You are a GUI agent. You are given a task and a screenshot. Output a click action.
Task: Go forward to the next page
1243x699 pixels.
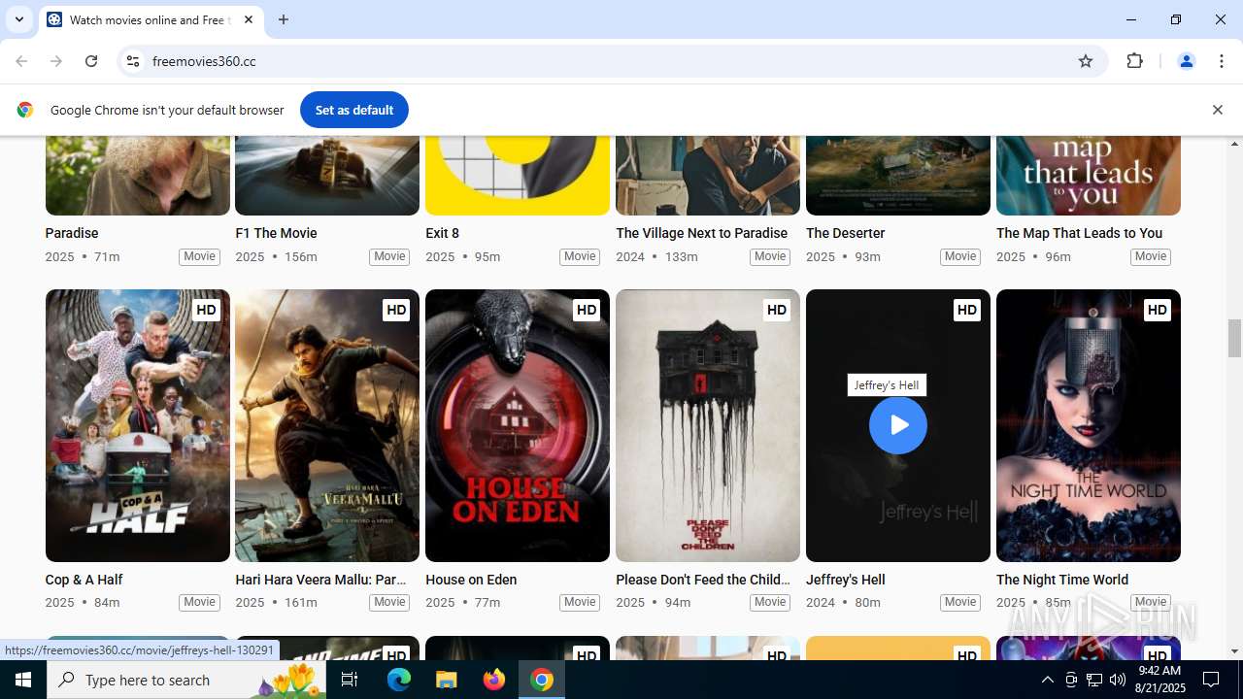[x=56, y=61]
